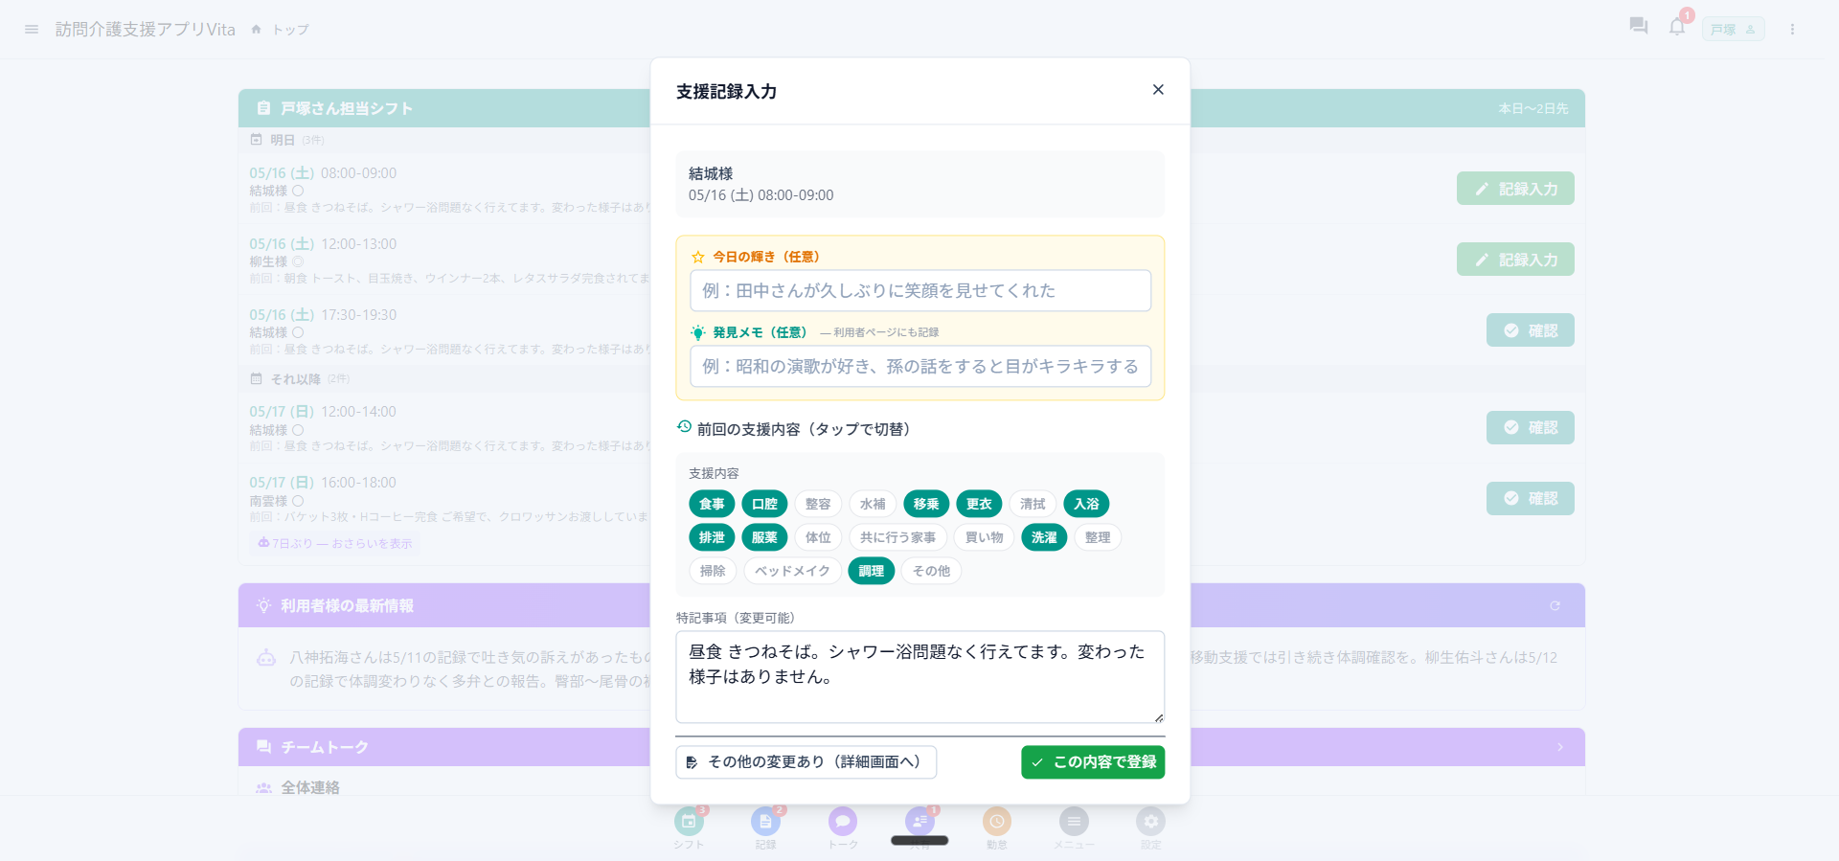This screenshot has width=1839, height=861.
Task: Open the hamburger menu in the top bar
Action: (x=32, y=30)
